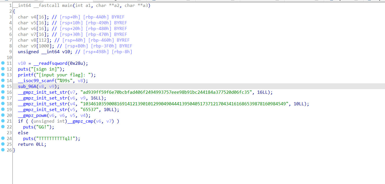The image size is (385, 184).
Task: Click blue dot beside return 0LL
Action: (x=3, y=144)
